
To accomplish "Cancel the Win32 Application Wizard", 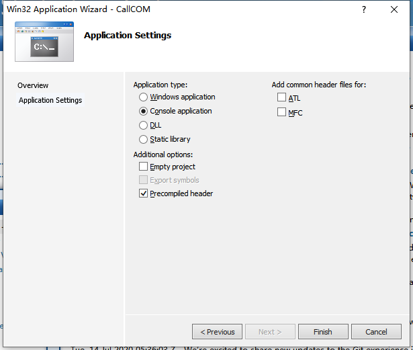I will point(376,332).
